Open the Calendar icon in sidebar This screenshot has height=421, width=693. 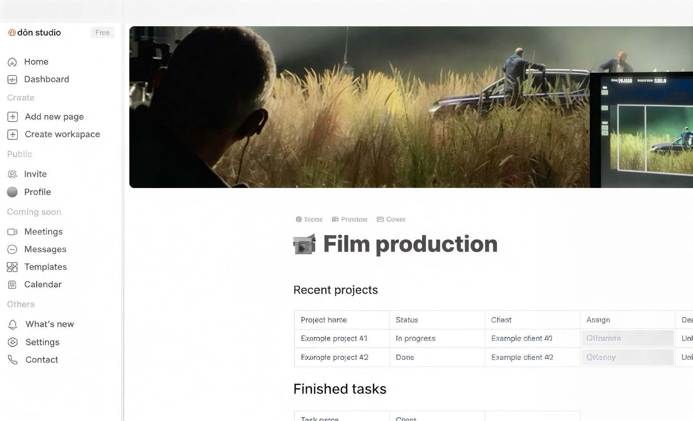coord(12,284)
